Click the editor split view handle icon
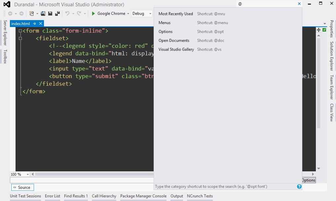Screen dimensions: 336x201 (318, 30)
